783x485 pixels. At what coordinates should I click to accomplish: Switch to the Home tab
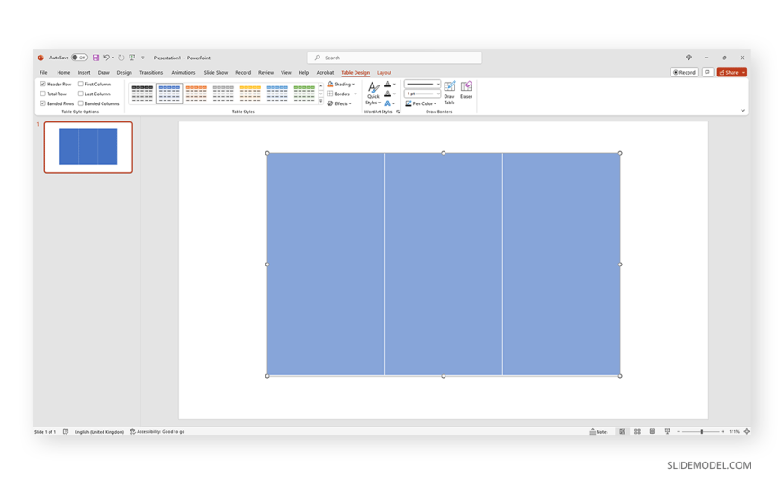(x=63, y=72)
